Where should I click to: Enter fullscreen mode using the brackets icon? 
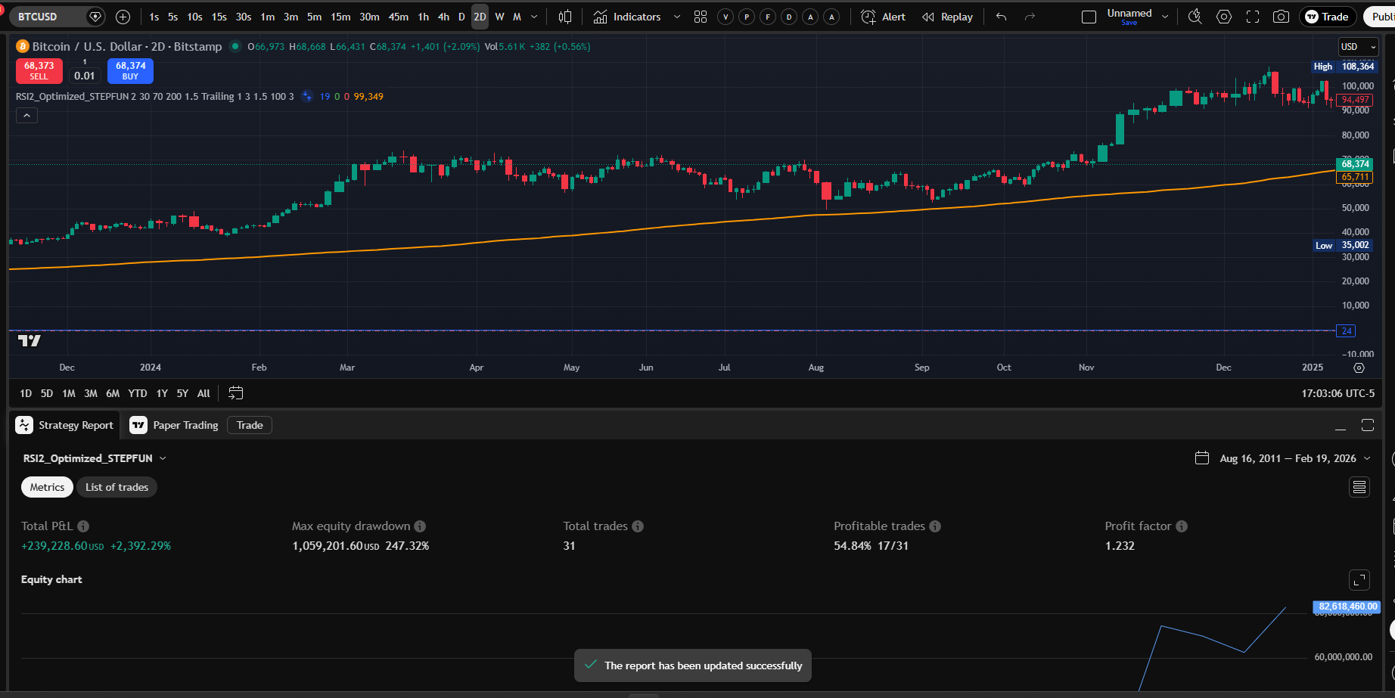point(1252,16)
